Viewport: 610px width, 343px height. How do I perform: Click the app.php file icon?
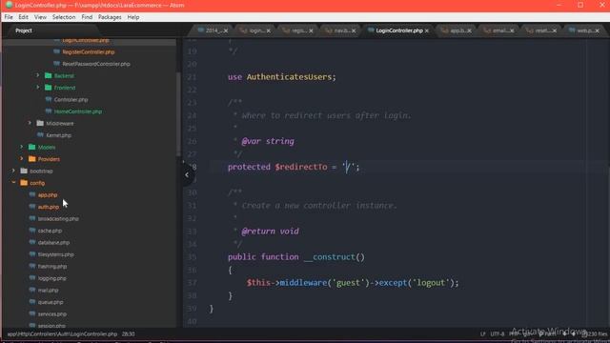pyautogui.click(x=32, y=194)
